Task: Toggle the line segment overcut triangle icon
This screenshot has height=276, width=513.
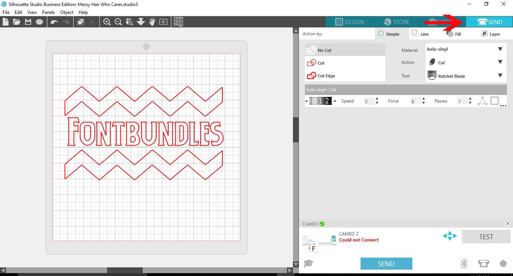Action: (483, 101)
